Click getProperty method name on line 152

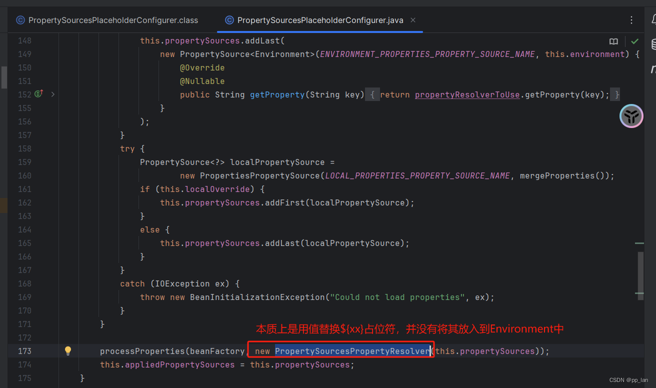(x=277, y=94)
